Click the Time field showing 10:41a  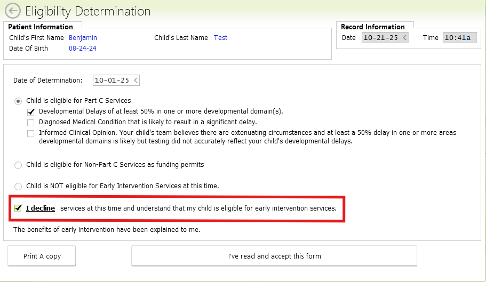[458, 38]
